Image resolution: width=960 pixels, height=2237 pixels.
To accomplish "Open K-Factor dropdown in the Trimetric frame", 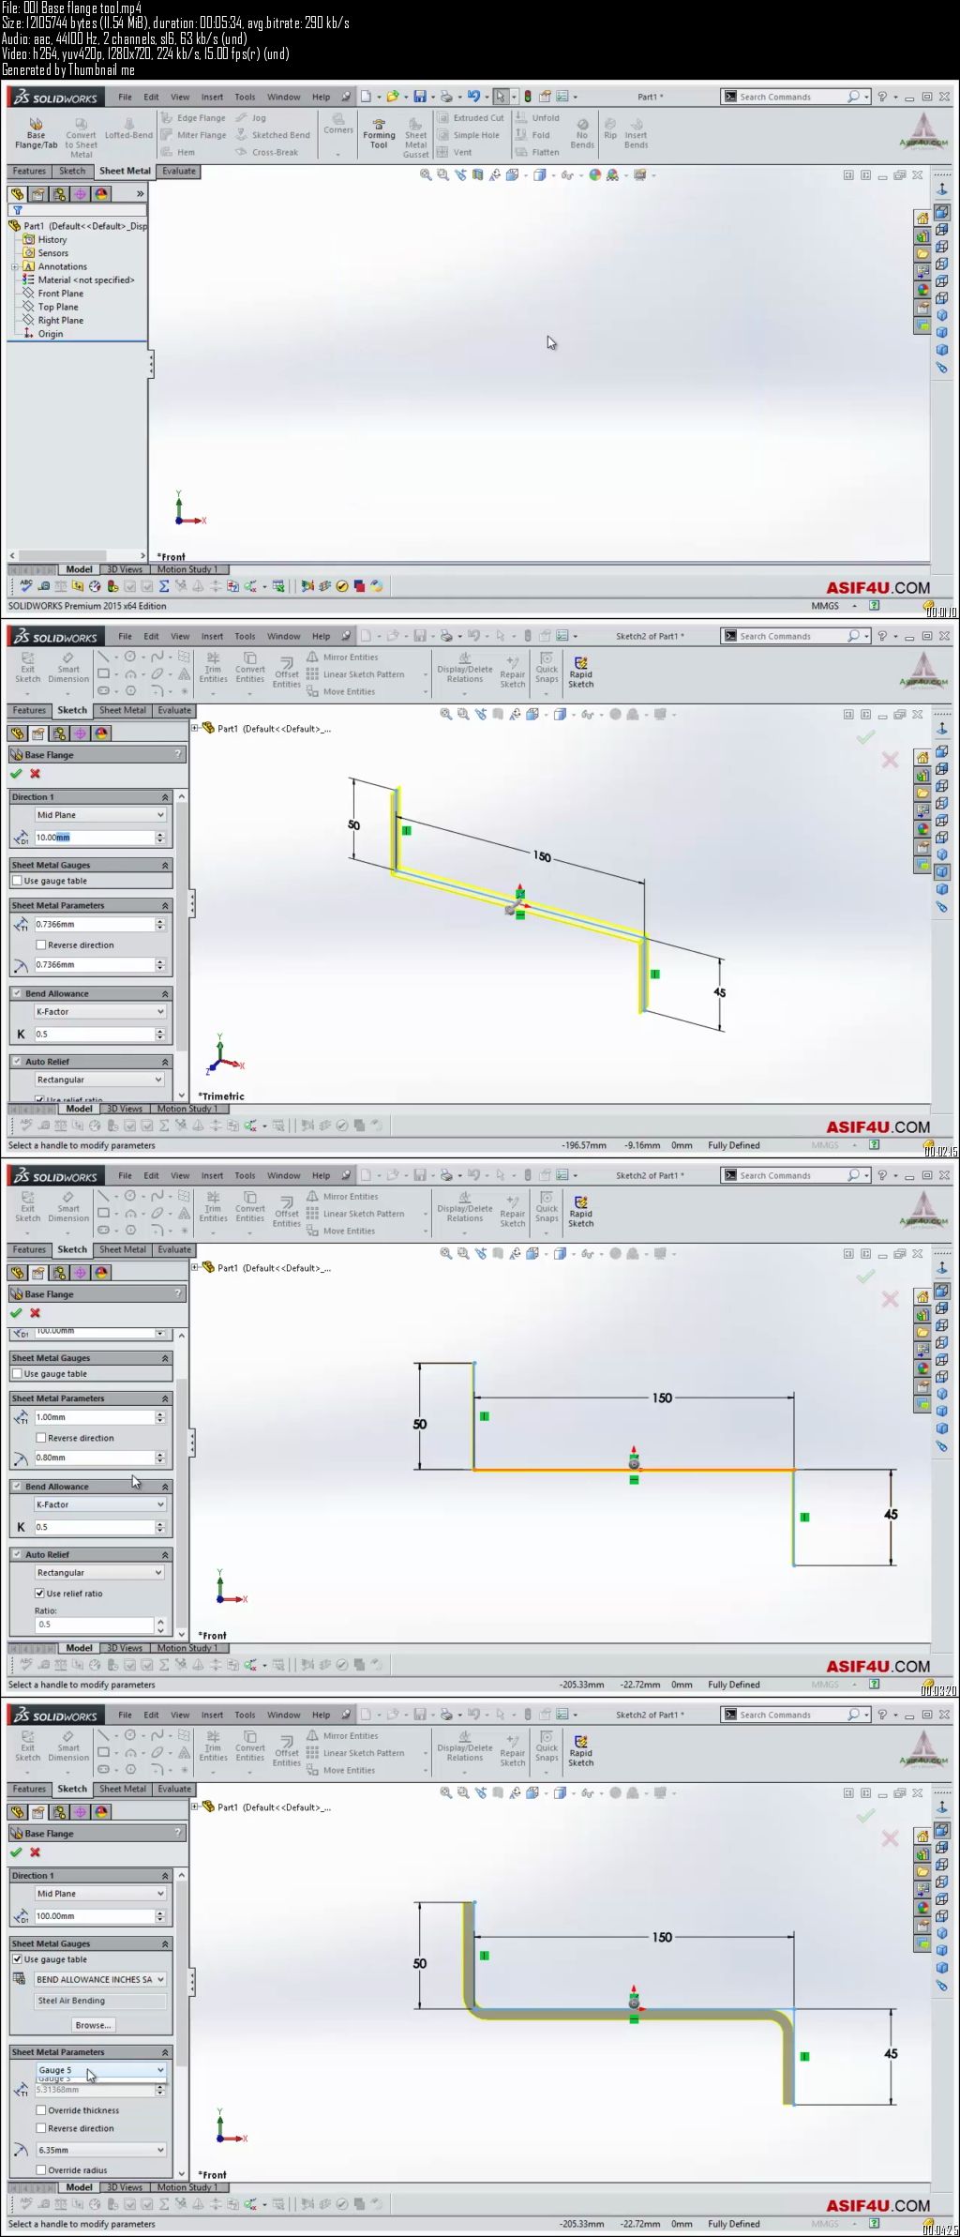I will coord(100,1011).
